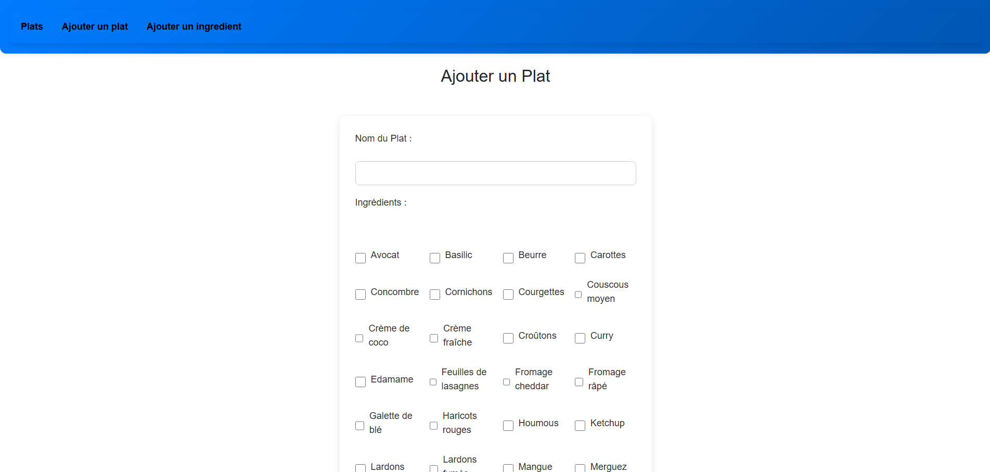
Task: Enable the Carottes checkbox
Action: pyautogui.click(x=580, y=258)
